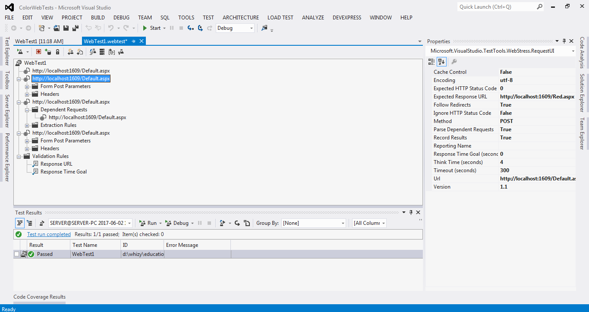Image resolution: width=589 pixels, height=312 pixels.
Task: Switch to the WebTest1 [11:18 AM] tab
Action: tap(39, 41)
